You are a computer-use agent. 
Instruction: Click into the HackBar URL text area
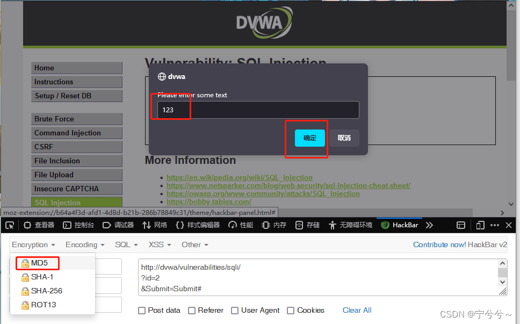click(x=319, y=278)
